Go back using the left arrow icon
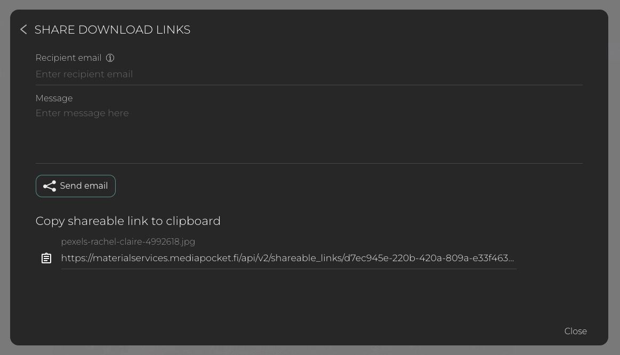 [23, 30]
